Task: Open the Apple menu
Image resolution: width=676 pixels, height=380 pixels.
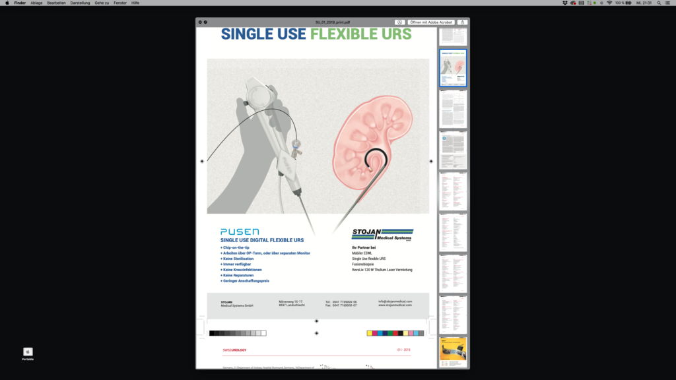Action: 7,3
